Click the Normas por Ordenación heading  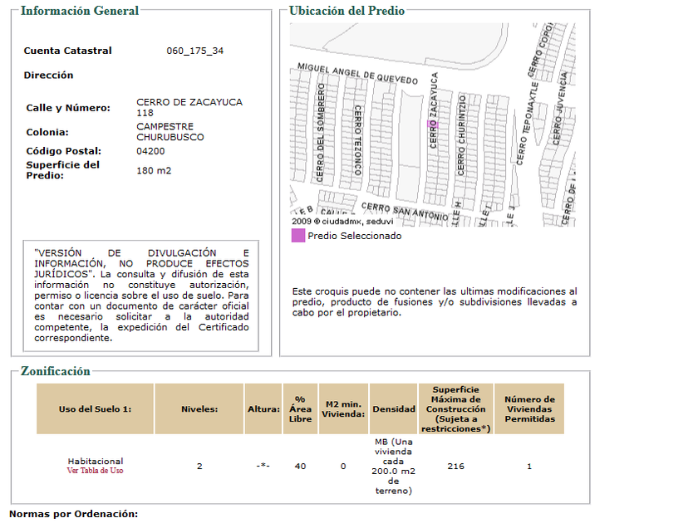click(x=73, y=514)
